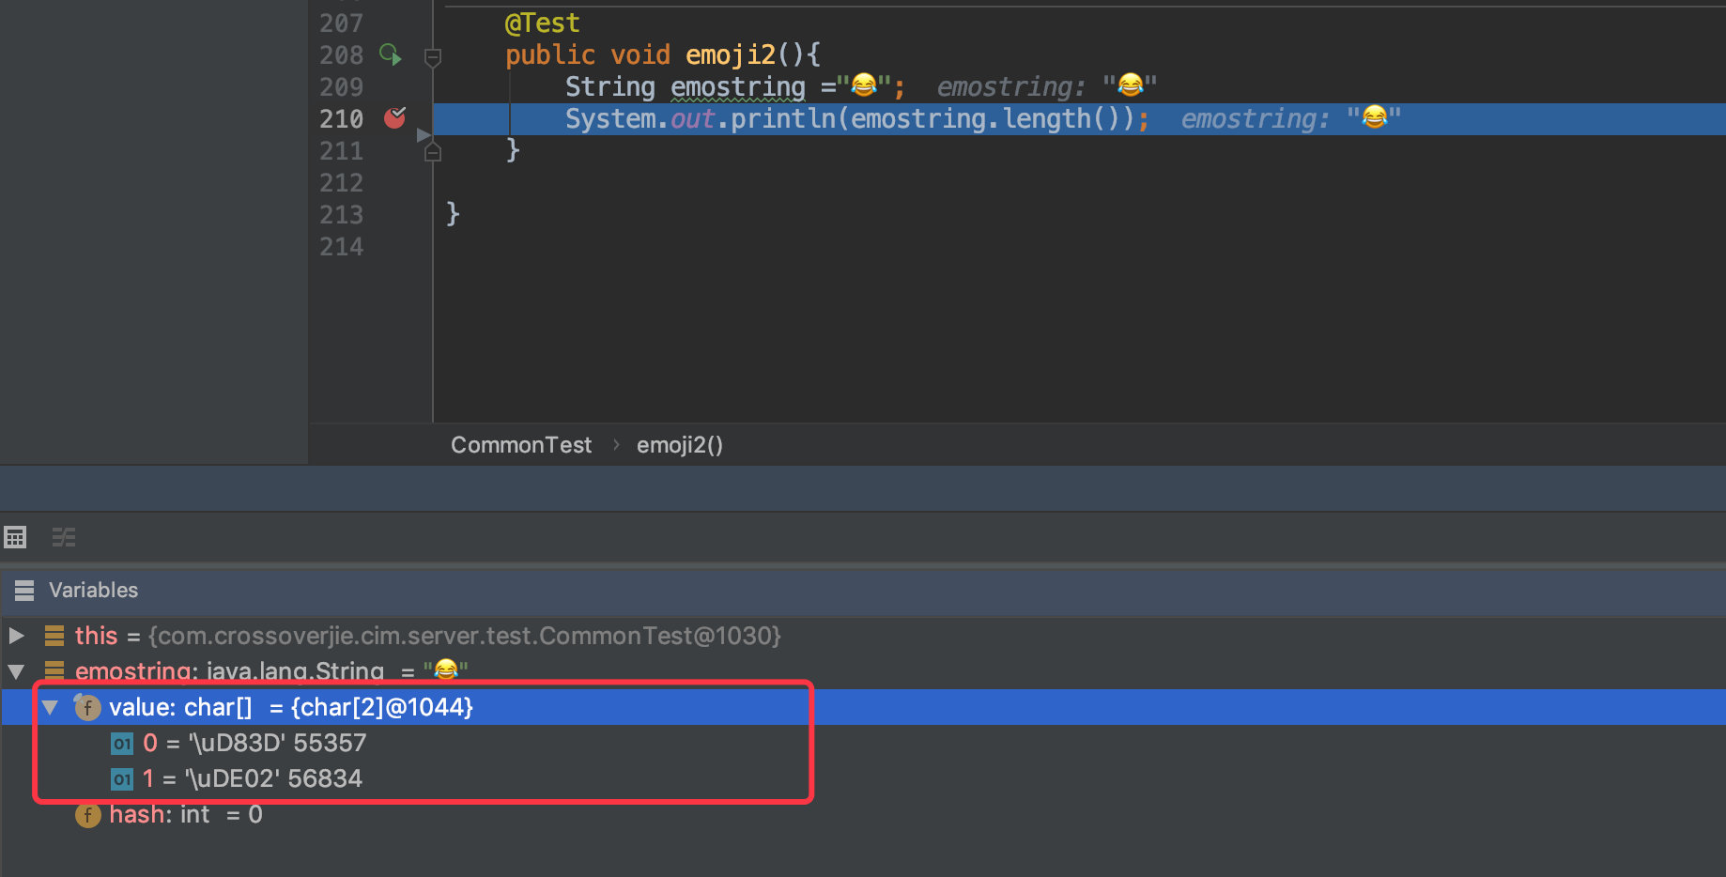Select array element 0 '\uD83D' 55357
This screenshot has height=877, width=1726.
[x=863, y=743]
